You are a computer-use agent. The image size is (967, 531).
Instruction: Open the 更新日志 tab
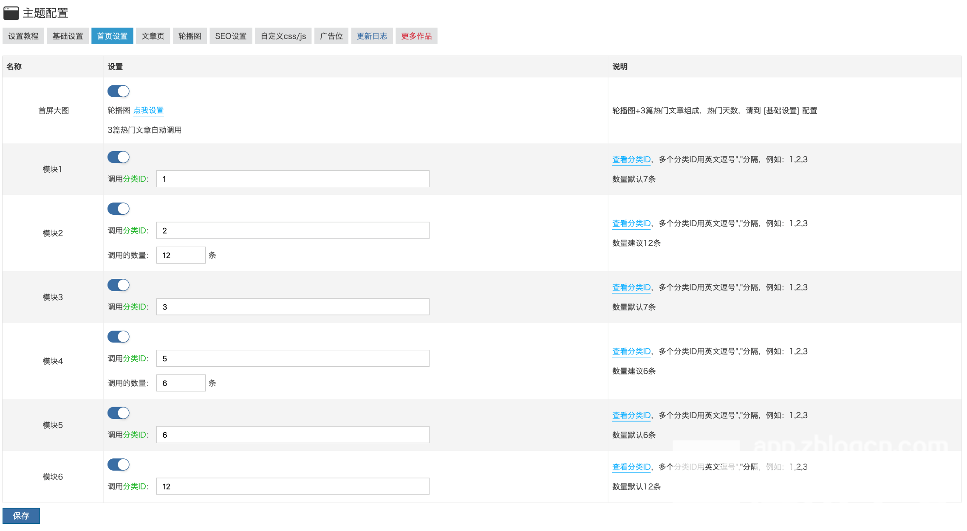[x=372, y=36]
